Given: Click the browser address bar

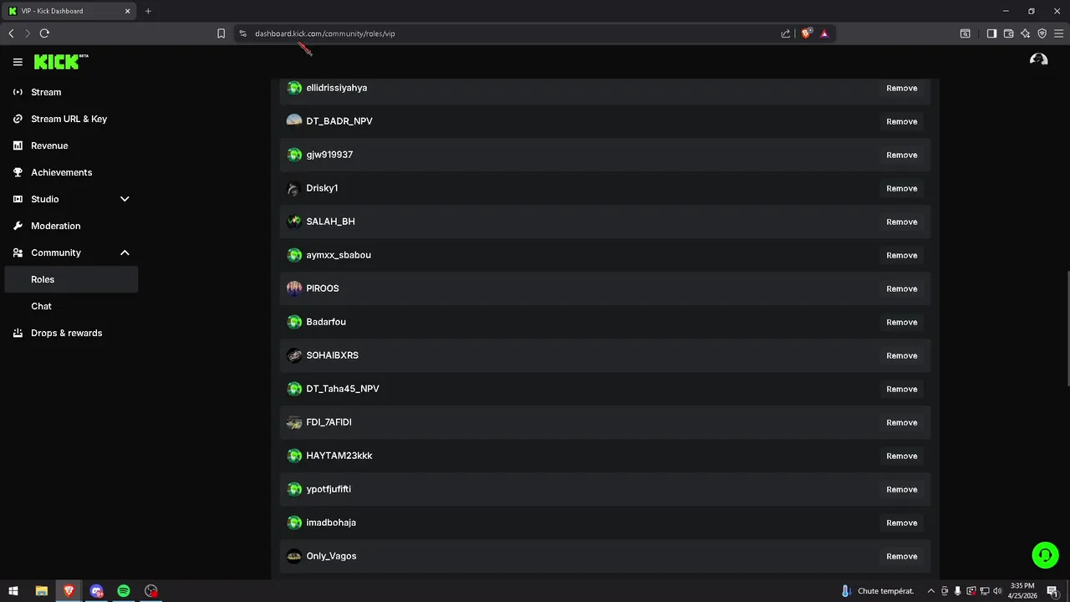Looking at the screenshot, I should [x=502, y=33].
